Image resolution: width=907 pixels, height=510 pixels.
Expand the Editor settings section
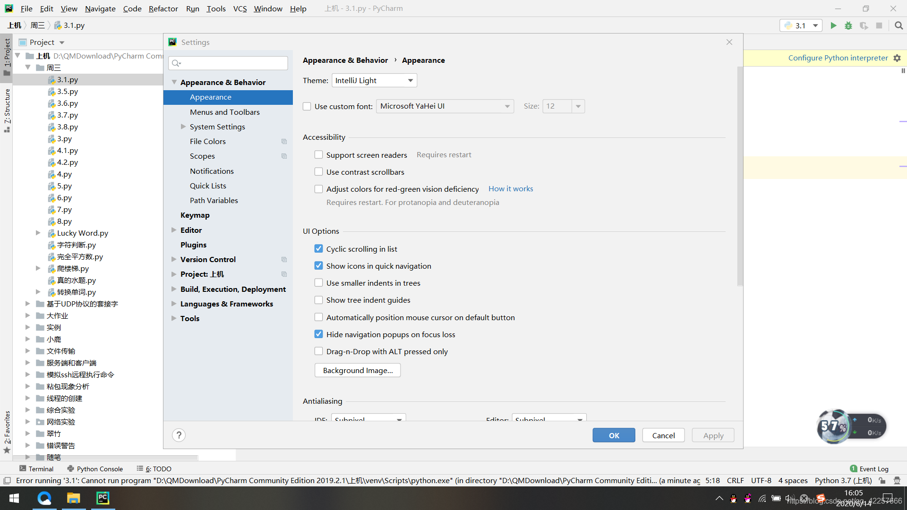174,230
